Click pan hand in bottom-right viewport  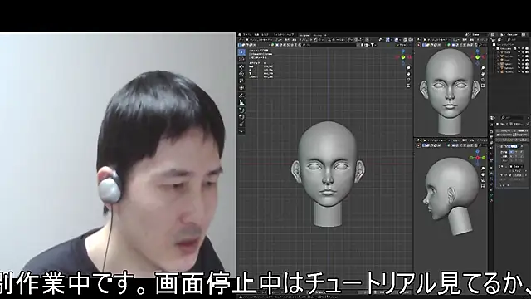click(x=483, y=174)
